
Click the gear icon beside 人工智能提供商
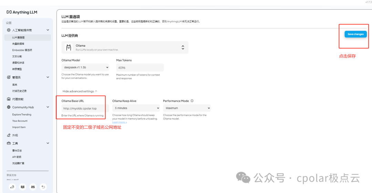9,30
